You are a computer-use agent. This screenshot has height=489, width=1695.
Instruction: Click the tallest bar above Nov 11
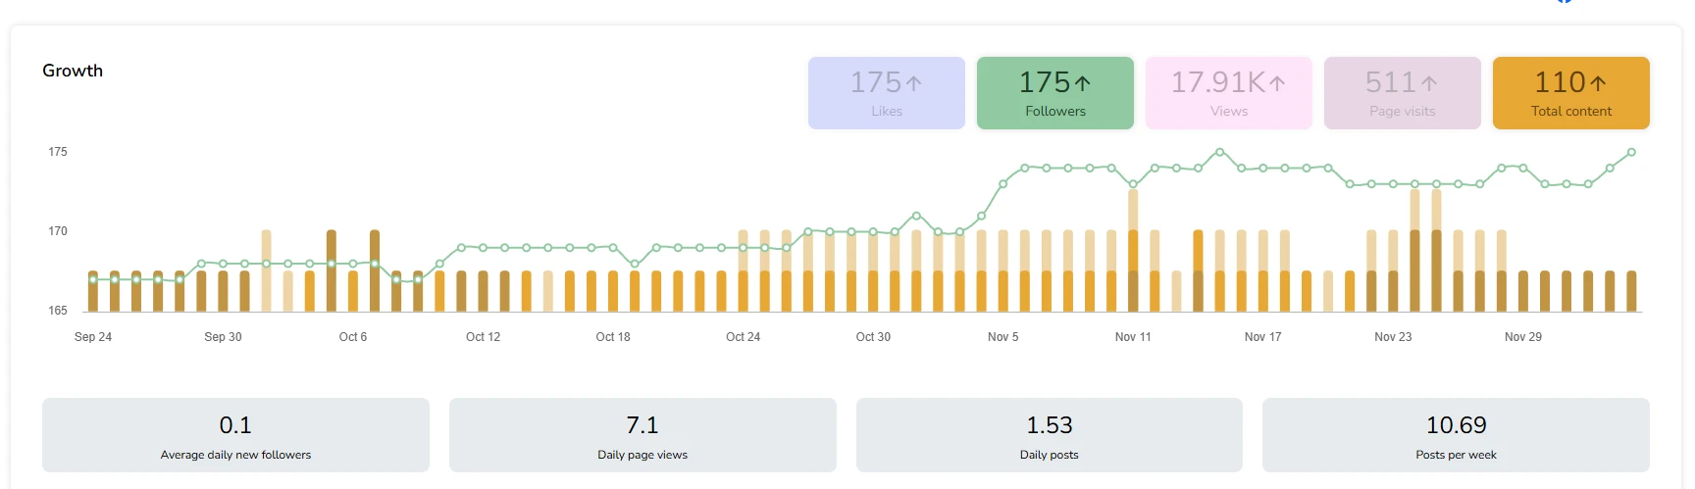coord(1133,250)
